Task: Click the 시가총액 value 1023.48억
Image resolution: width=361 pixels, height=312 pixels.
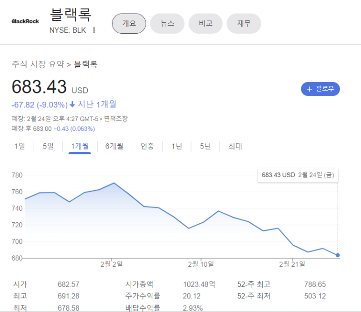Action: pos(199,284)
